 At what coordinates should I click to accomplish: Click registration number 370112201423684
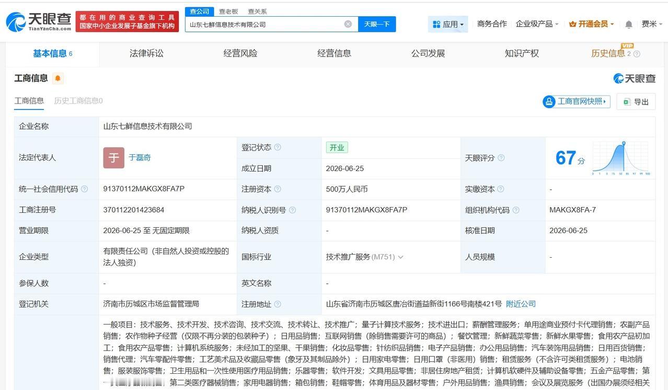pyautogui.click(x=134, y=210)
